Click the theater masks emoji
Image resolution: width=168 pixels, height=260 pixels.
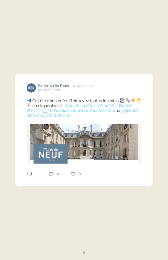tap(128, 100)
